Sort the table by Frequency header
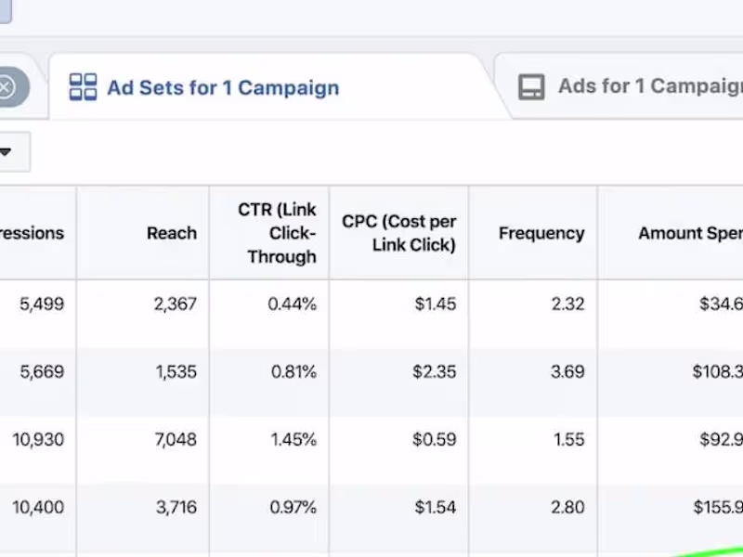 tap(541, 233)
